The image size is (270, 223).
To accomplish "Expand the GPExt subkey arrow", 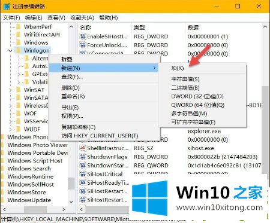I will [19, 74].
